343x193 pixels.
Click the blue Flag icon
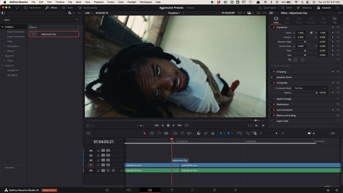[x=221, y=133]
